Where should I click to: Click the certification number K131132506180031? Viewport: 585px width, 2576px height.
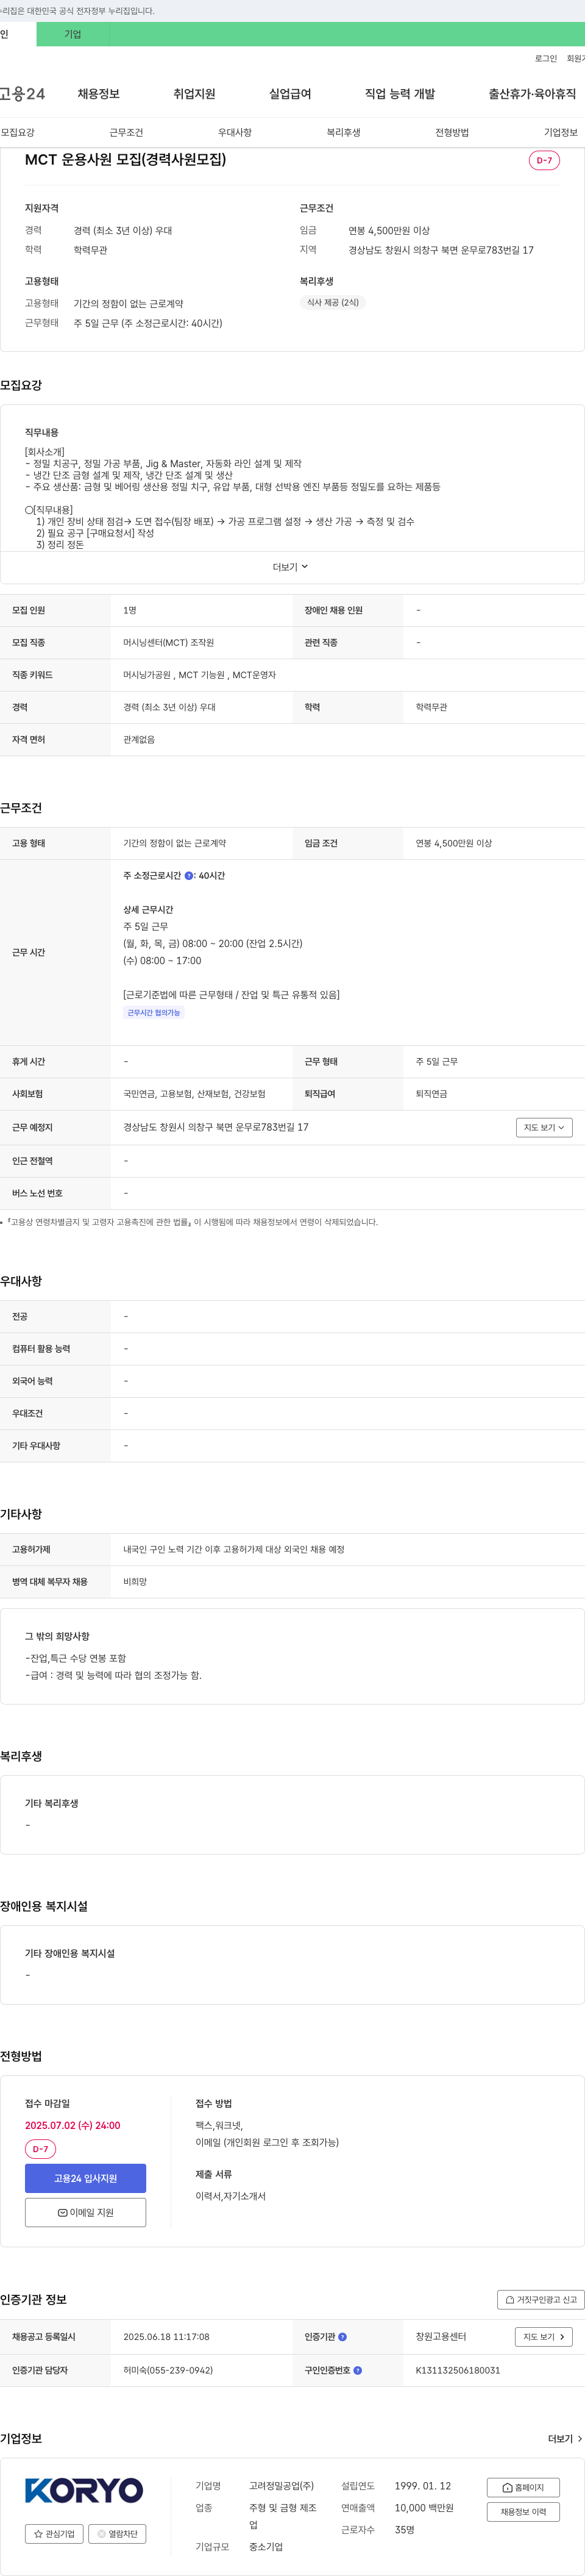(x=458, y=2370)
